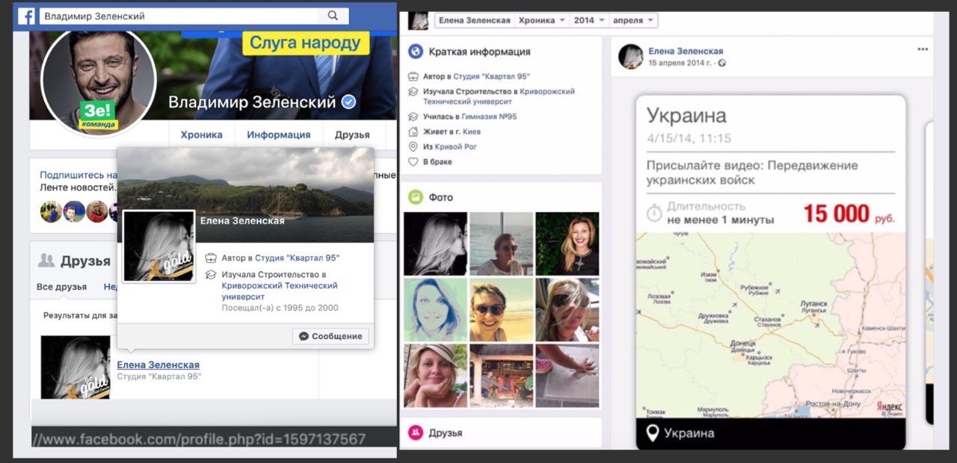Screen dimensions: 957x463
Task: Open the Фото section heading
Action: pyautogui.click(x=441, y=198)
